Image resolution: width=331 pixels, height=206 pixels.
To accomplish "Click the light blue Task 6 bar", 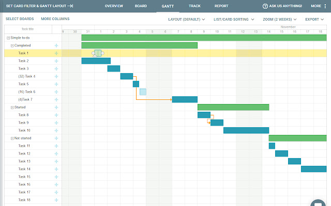I will [x=143, y=92].
